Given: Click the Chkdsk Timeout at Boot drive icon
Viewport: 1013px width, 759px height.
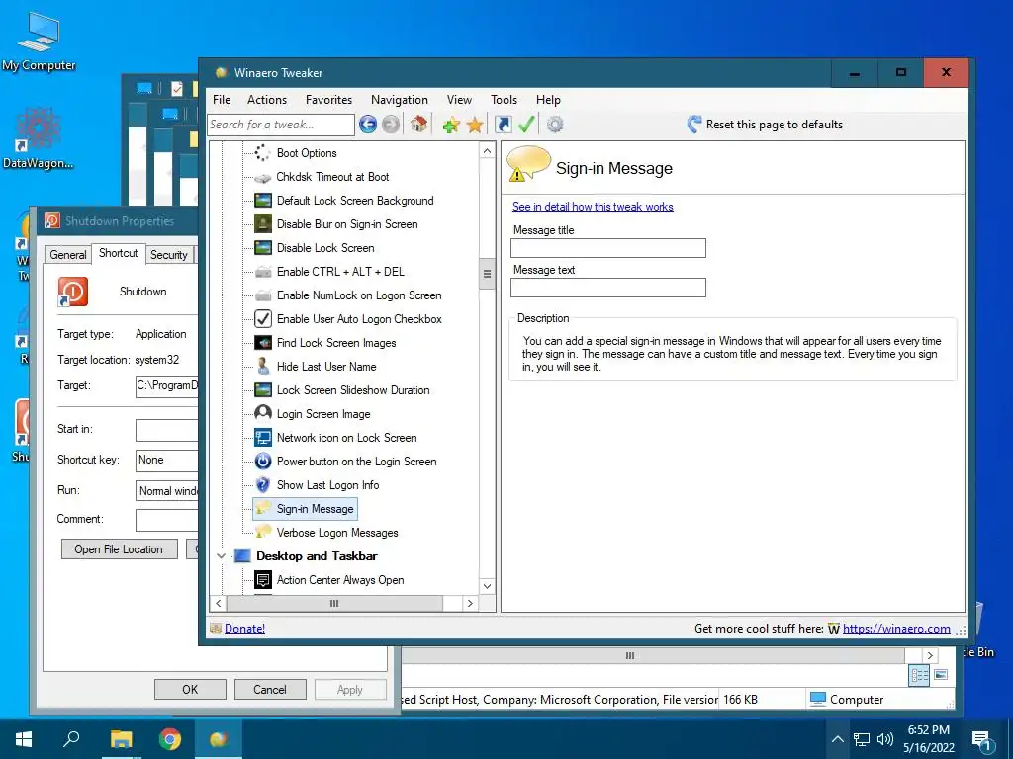Looking at the screenshot, I should 262,178.
